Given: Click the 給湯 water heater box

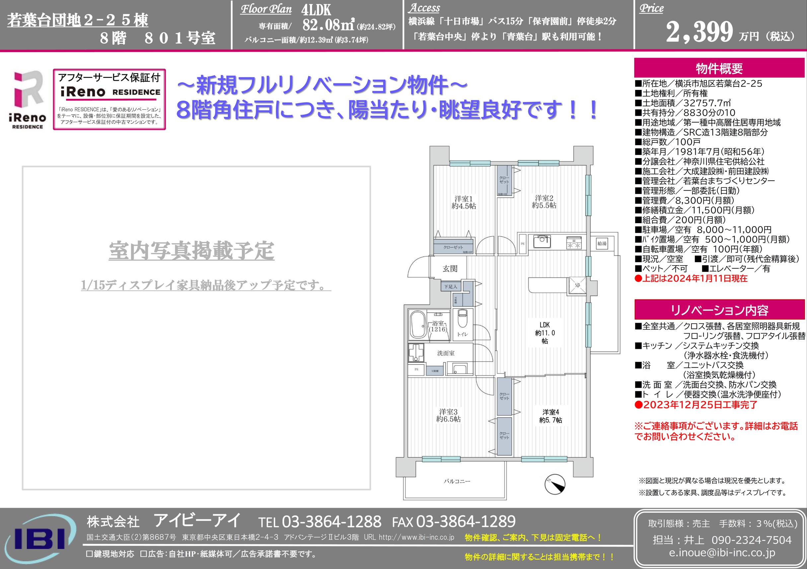Looking at the screenshot, I should coord(602,243).
